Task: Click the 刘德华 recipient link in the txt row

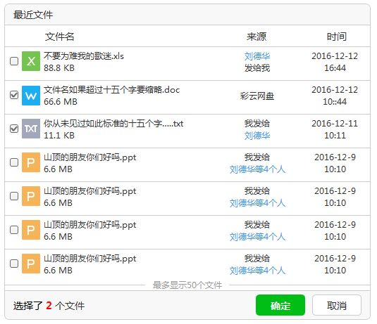Action: pyautogui.click(x=257, y=136)
